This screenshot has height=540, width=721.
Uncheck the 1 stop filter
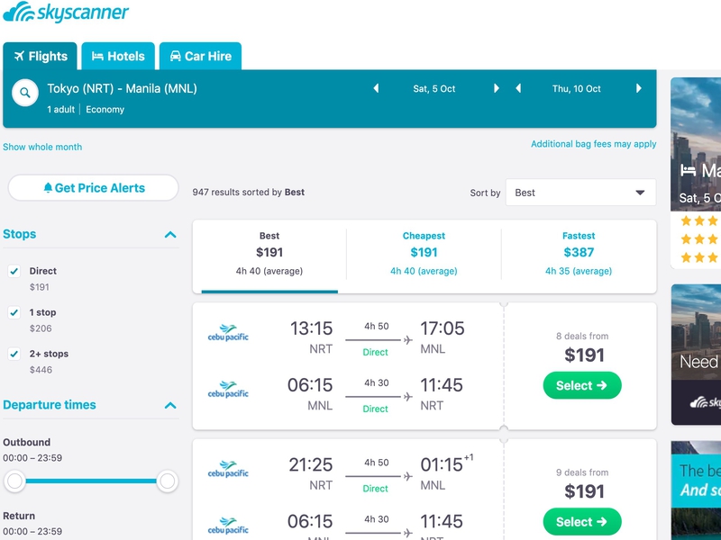pos(14,312)
